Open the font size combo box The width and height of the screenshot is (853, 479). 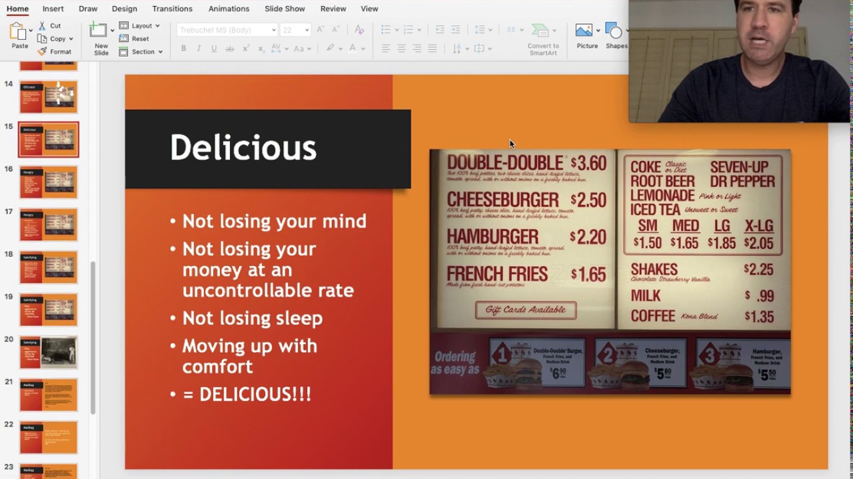tap(295, 30)
